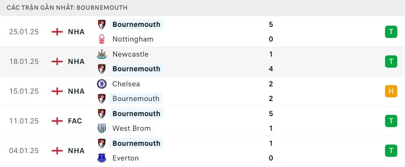Click the Newcastle club crest
The width and height of the screenshot is (405, 167).
102,54
